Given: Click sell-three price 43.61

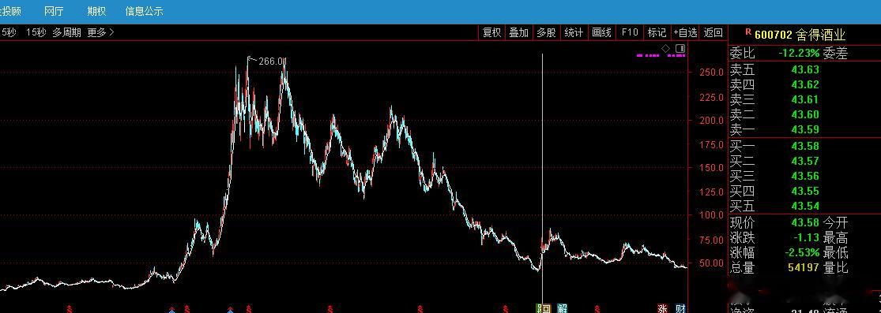Looking at the screenshot, I should tap(805, 100).
